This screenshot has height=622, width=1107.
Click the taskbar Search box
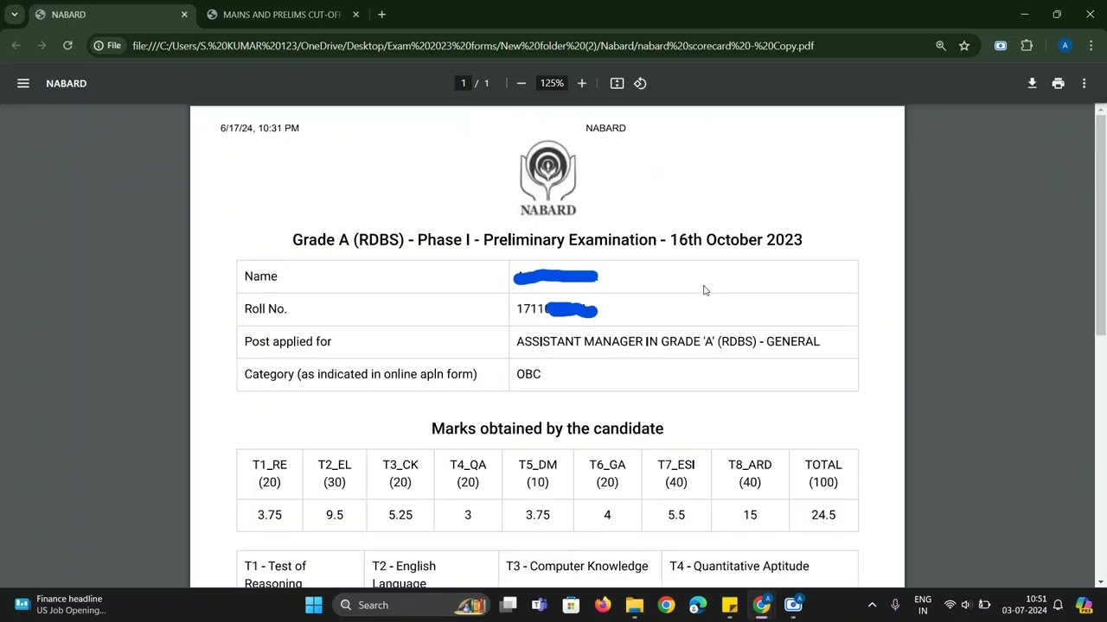(410, 605)
